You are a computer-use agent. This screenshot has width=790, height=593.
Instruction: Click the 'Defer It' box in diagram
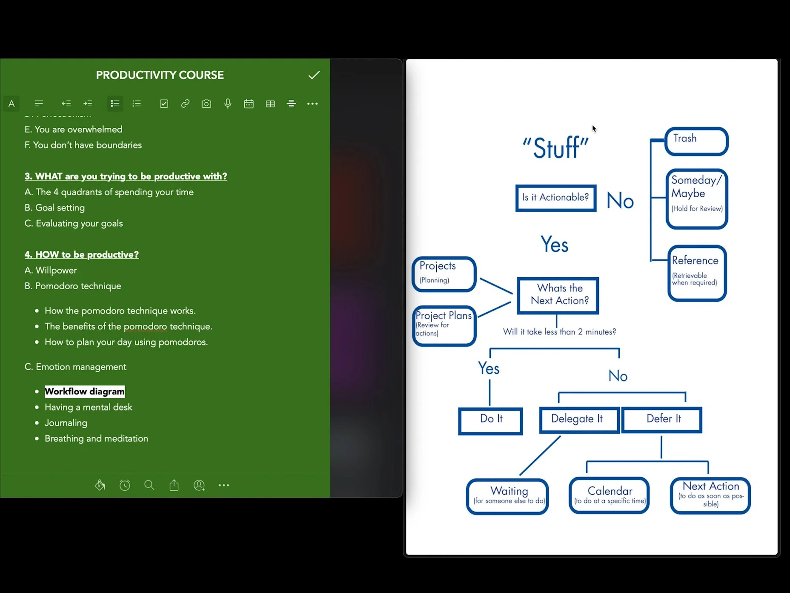[x=662, y=420]
